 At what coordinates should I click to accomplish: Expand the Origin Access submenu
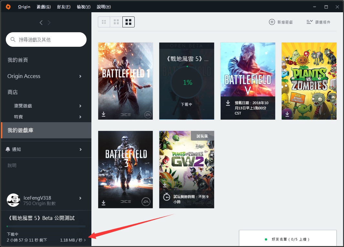click(x=80, y=76)
